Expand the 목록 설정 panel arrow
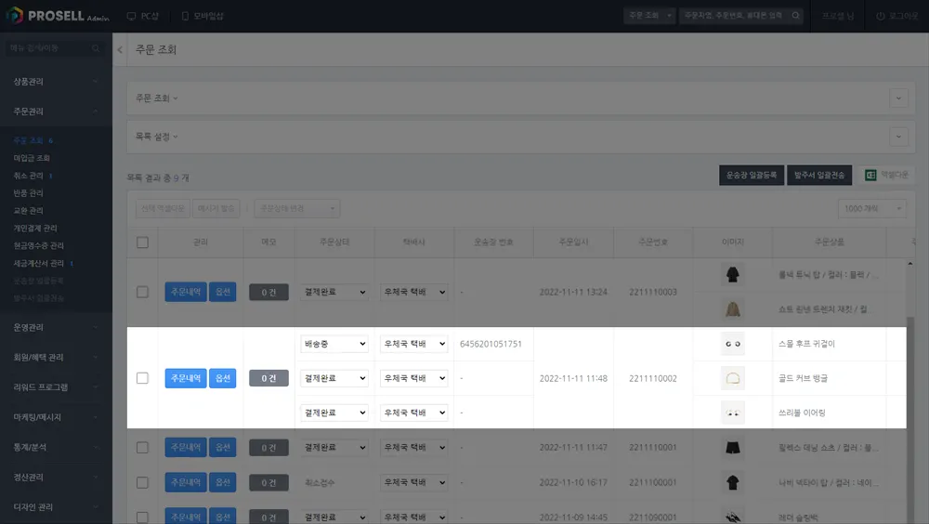 click(x=898, y=137)
